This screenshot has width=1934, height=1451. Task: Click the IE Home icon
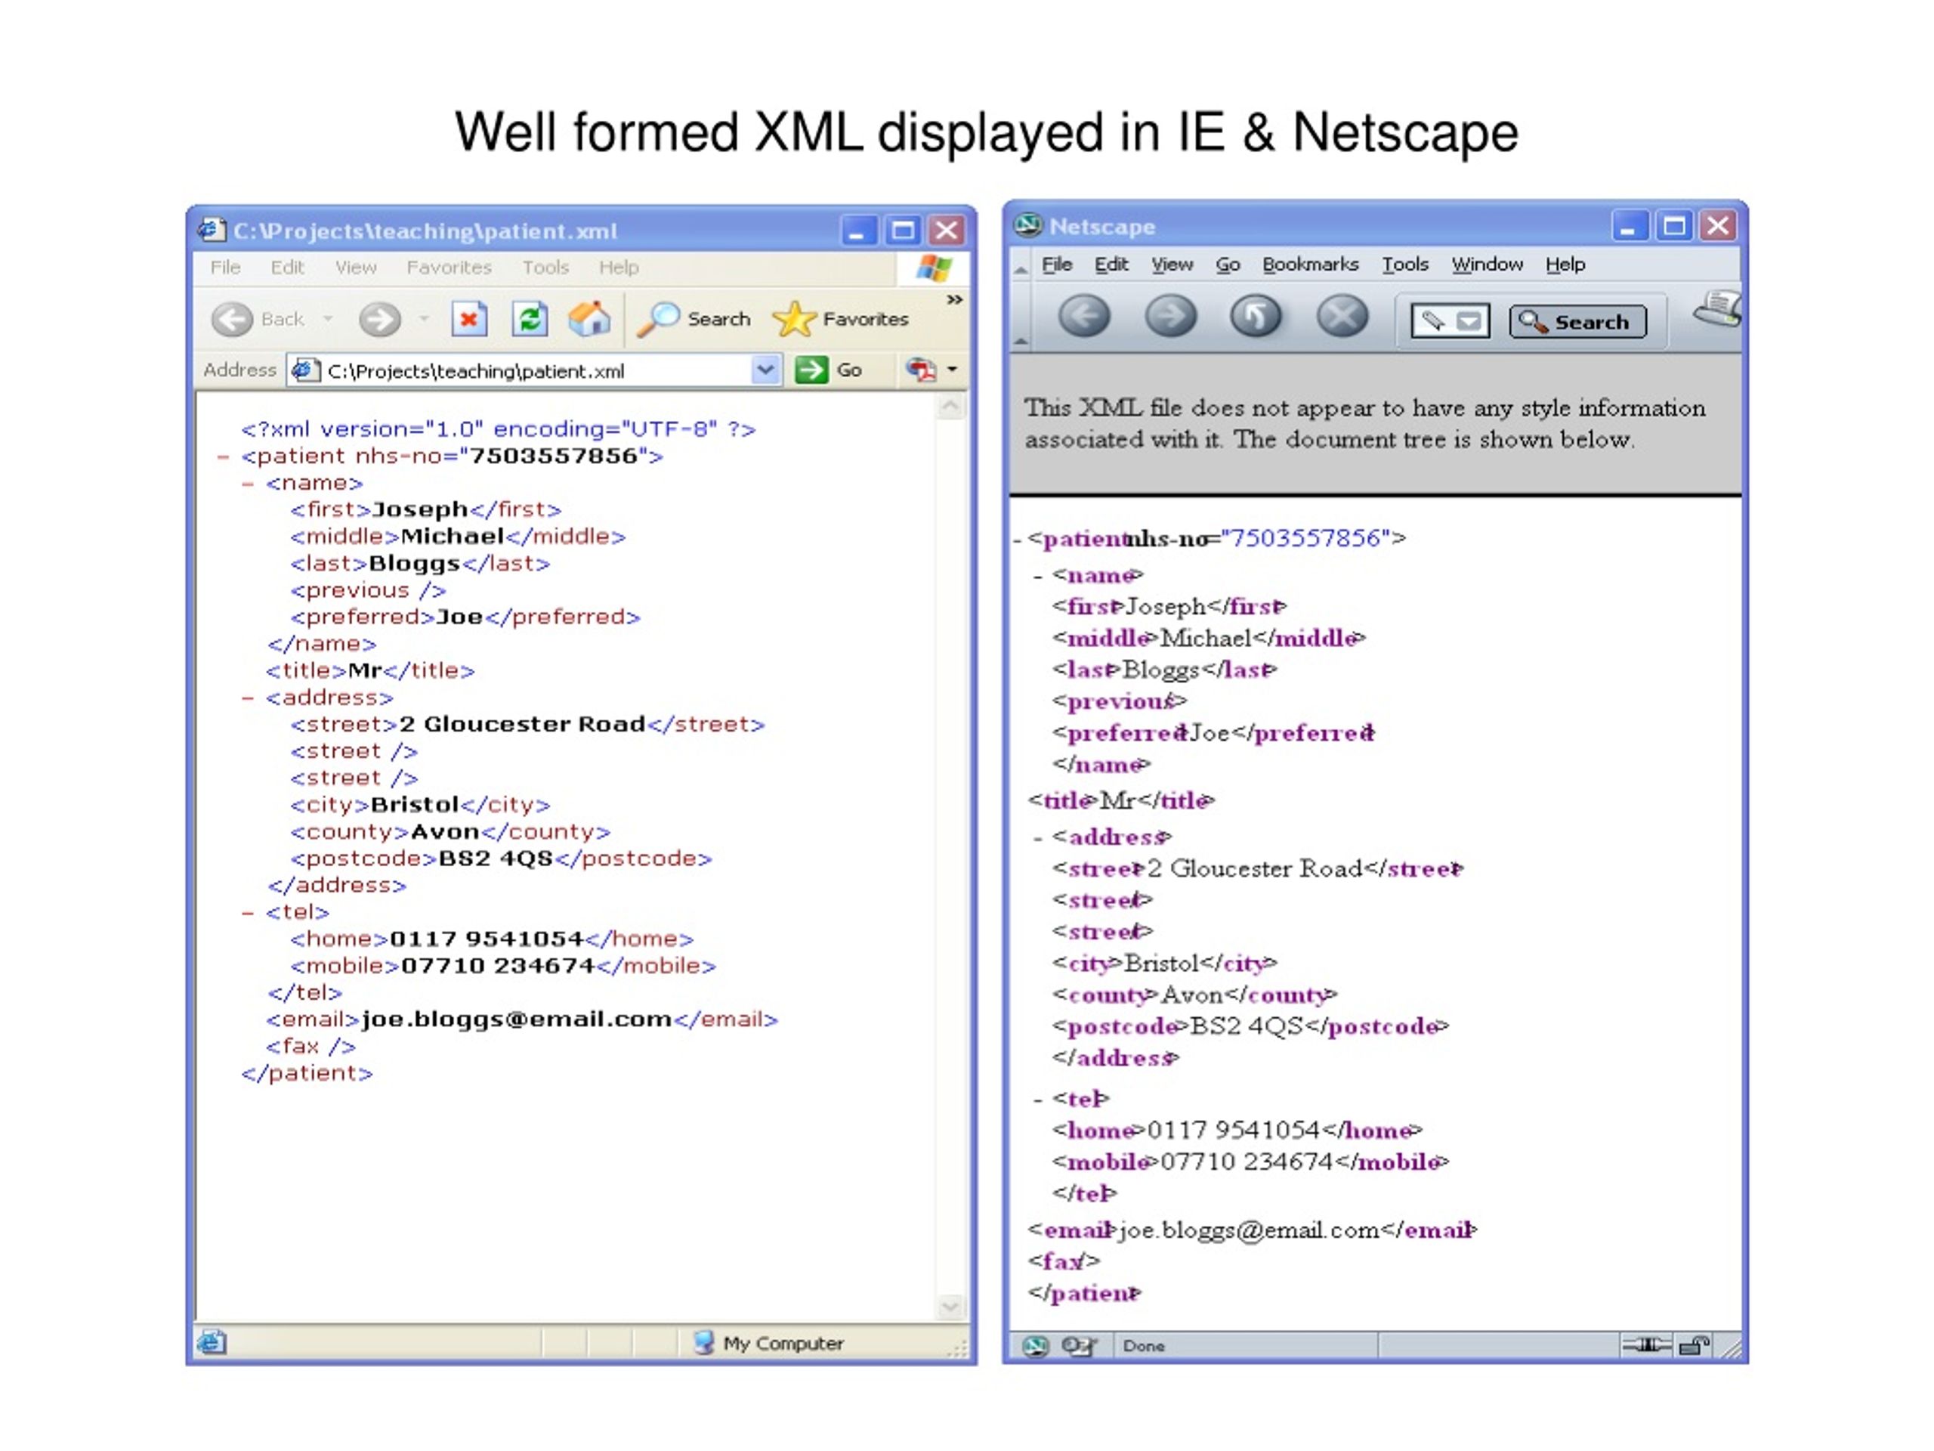(590, 319)
